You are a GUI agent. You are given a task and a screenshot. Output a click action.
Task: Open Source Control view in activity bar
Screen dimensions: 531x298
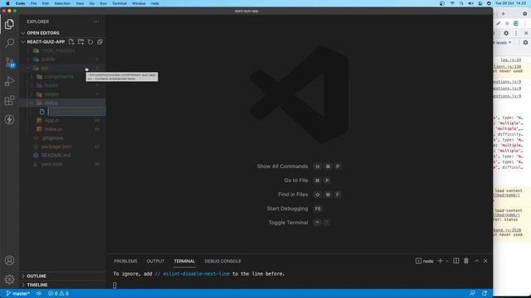(9, 63)
